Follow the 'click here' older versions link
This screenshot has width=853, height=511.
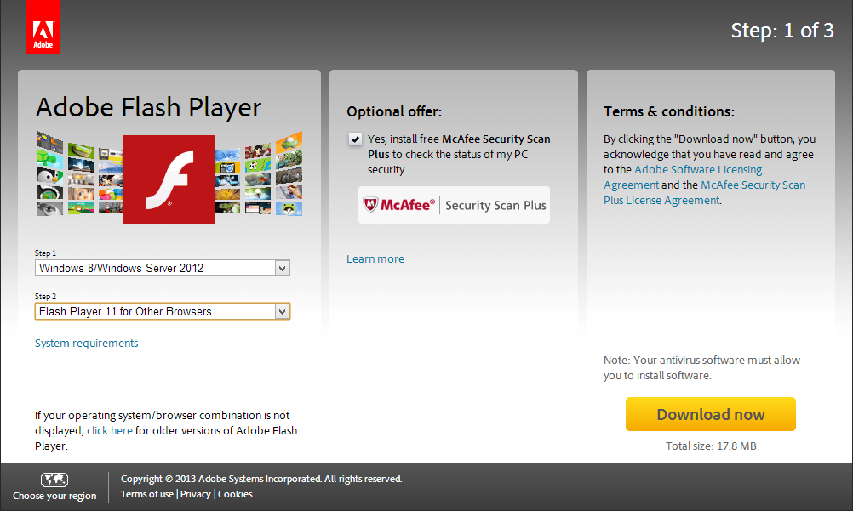click(x=110, y=430)
